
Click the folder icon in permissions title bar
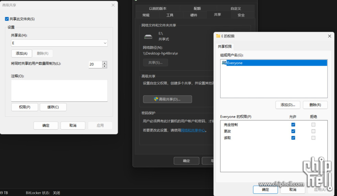coord(218,36)
